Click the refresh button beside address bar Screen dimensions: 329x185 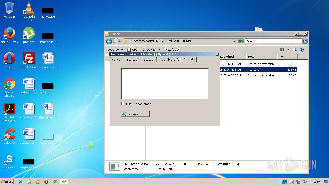pos(241,41)
